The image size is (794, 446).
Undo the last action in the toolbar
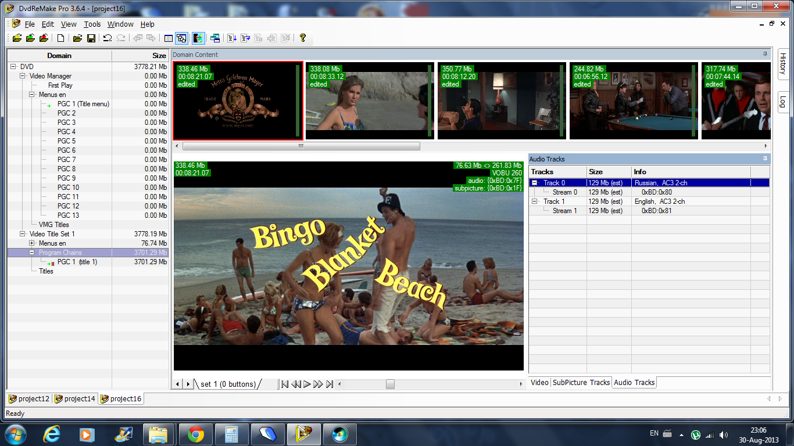click(x=108, y=38)
